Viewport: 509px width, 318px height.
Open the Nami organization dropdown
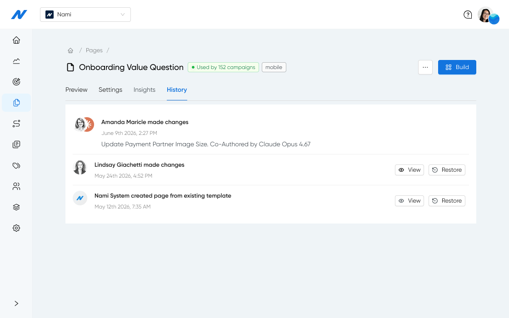(85, 15)
